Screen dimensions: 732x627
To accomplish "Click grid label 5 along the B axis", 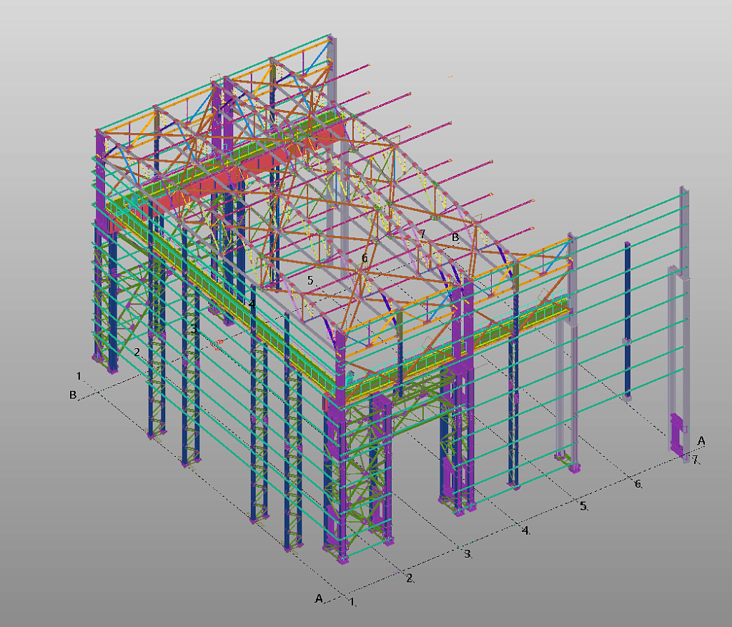I will point(310,280).
